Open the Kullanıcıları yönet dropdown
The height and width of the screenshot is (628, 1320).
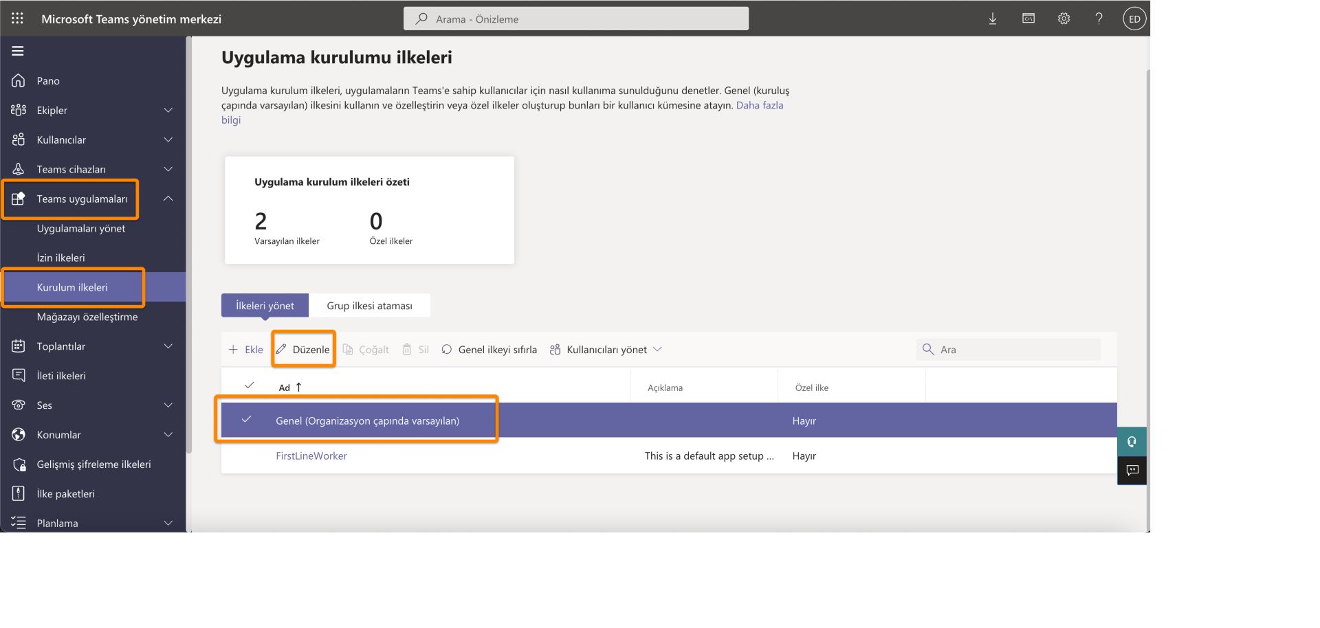(x=606, y=350)
